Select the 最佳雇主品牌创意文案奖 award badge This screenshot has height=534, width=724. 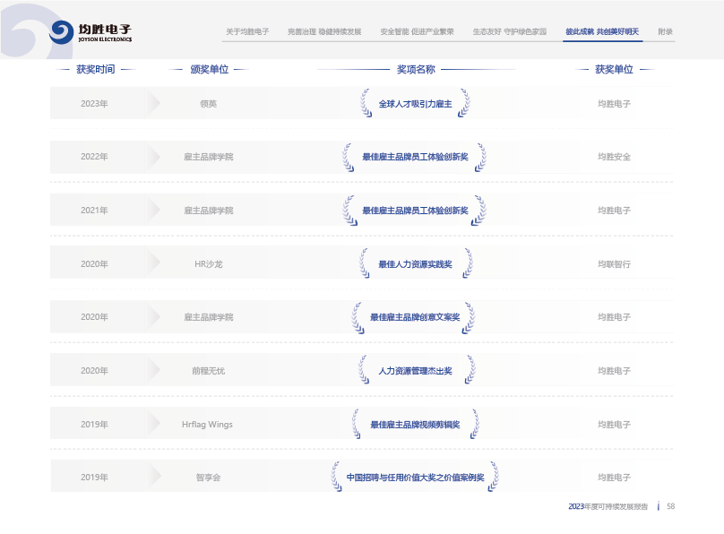(x=415, y=317)
